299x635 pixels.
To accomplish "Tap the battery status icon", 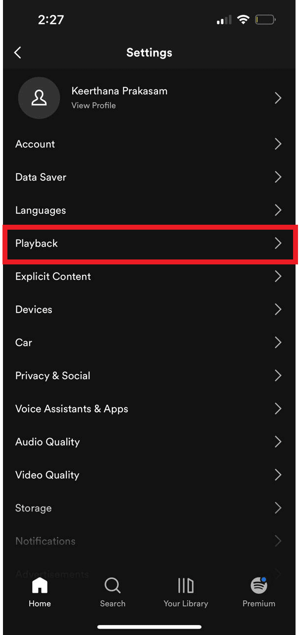I will [x=265, y=20].
